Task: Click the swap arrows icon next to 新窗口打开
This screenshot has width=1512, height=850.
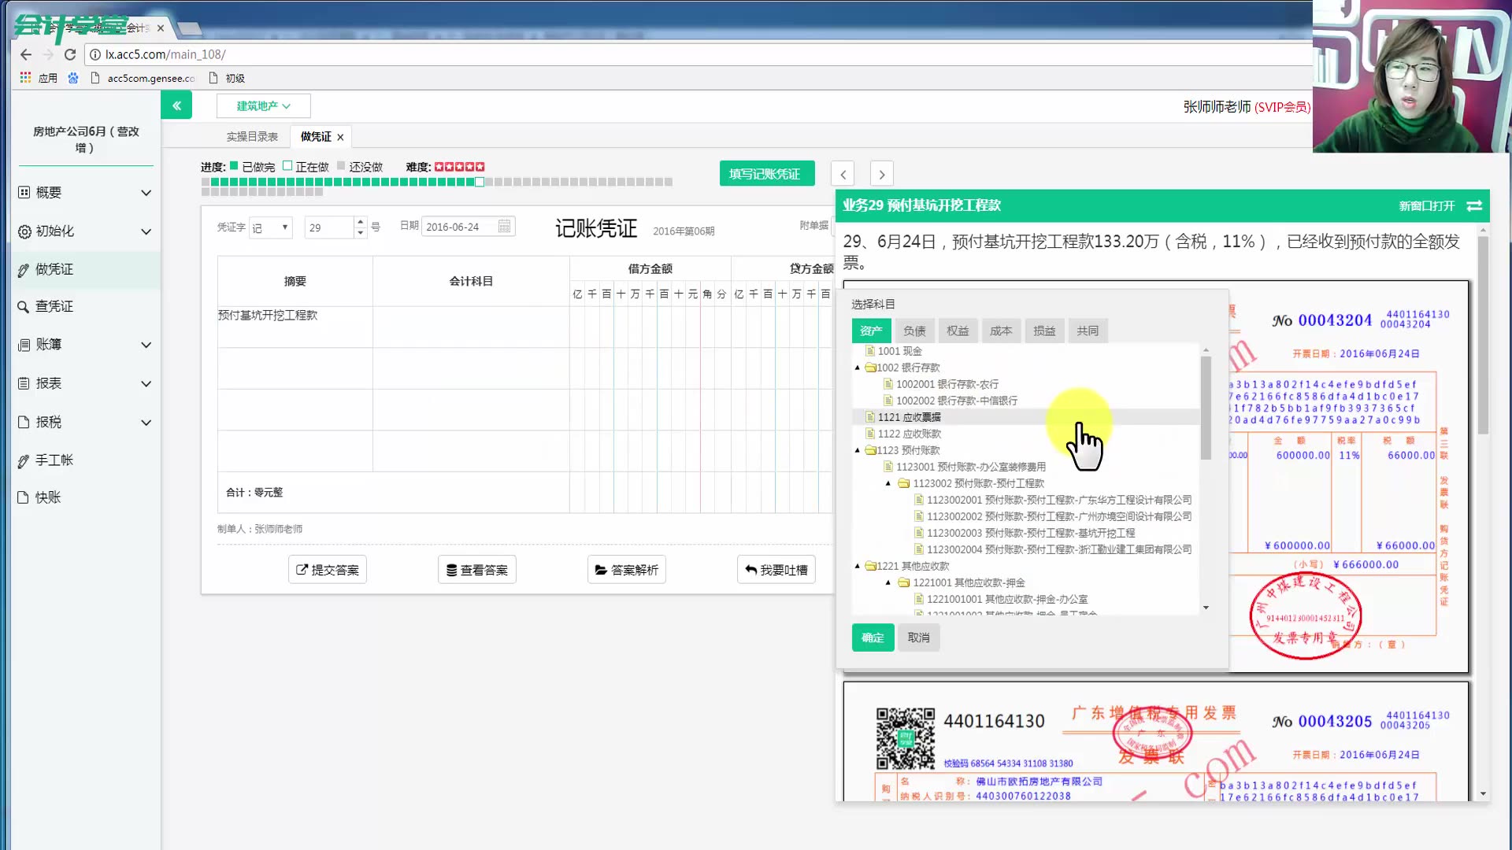Action: pos(1474,205)
